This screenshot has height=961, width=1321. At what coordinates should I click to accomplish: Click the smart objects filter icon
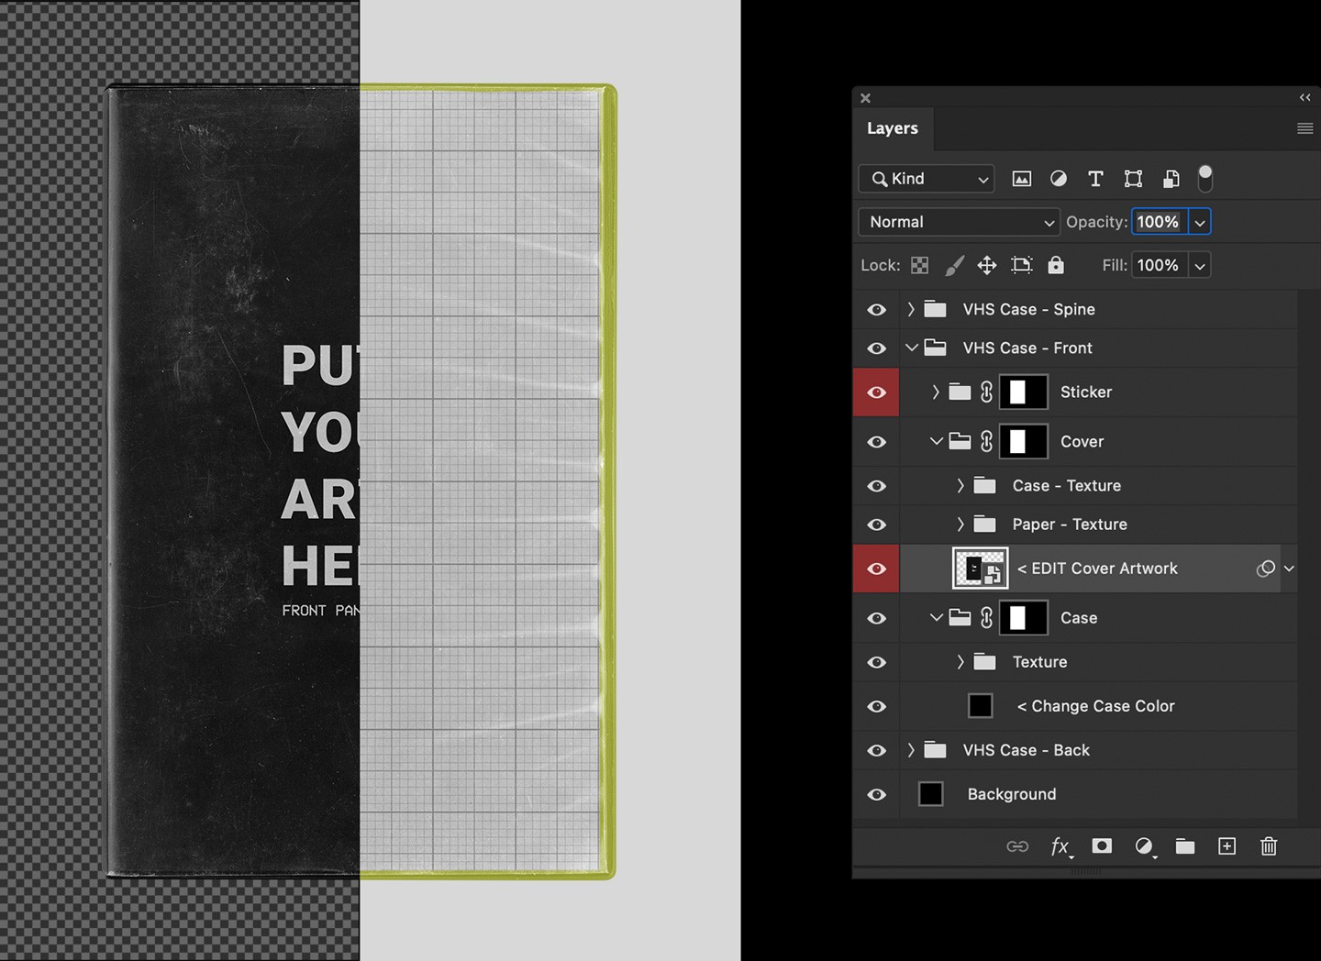1171,179
